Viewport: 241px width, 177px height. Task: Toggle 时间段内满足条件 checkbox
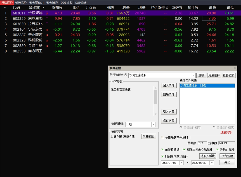pos(163,156)
